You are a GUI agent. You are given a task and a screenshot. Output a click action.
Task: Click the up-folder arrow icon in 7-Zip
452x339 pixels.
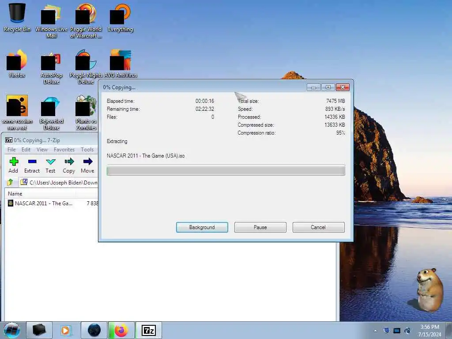[x=11, y=182]
